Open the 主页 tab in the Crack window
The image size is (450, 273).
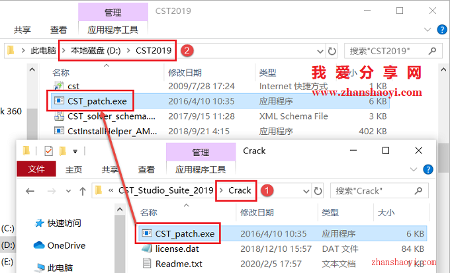73,169
